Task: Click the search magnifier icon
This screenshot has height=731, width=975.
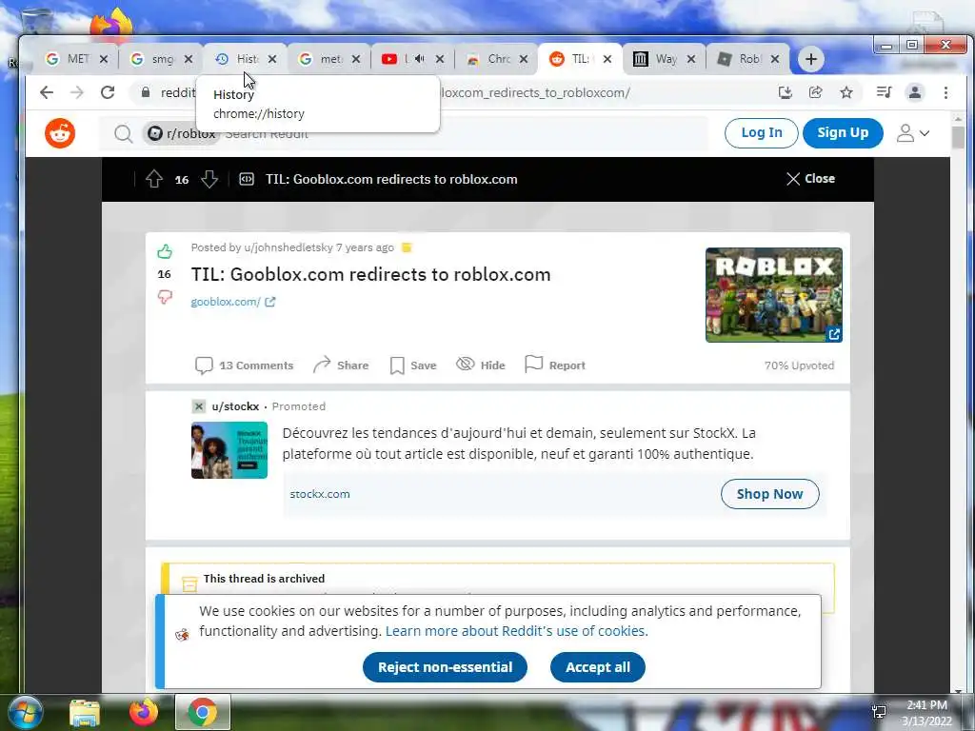Action: pyautogui.click(x=123, y=133)
